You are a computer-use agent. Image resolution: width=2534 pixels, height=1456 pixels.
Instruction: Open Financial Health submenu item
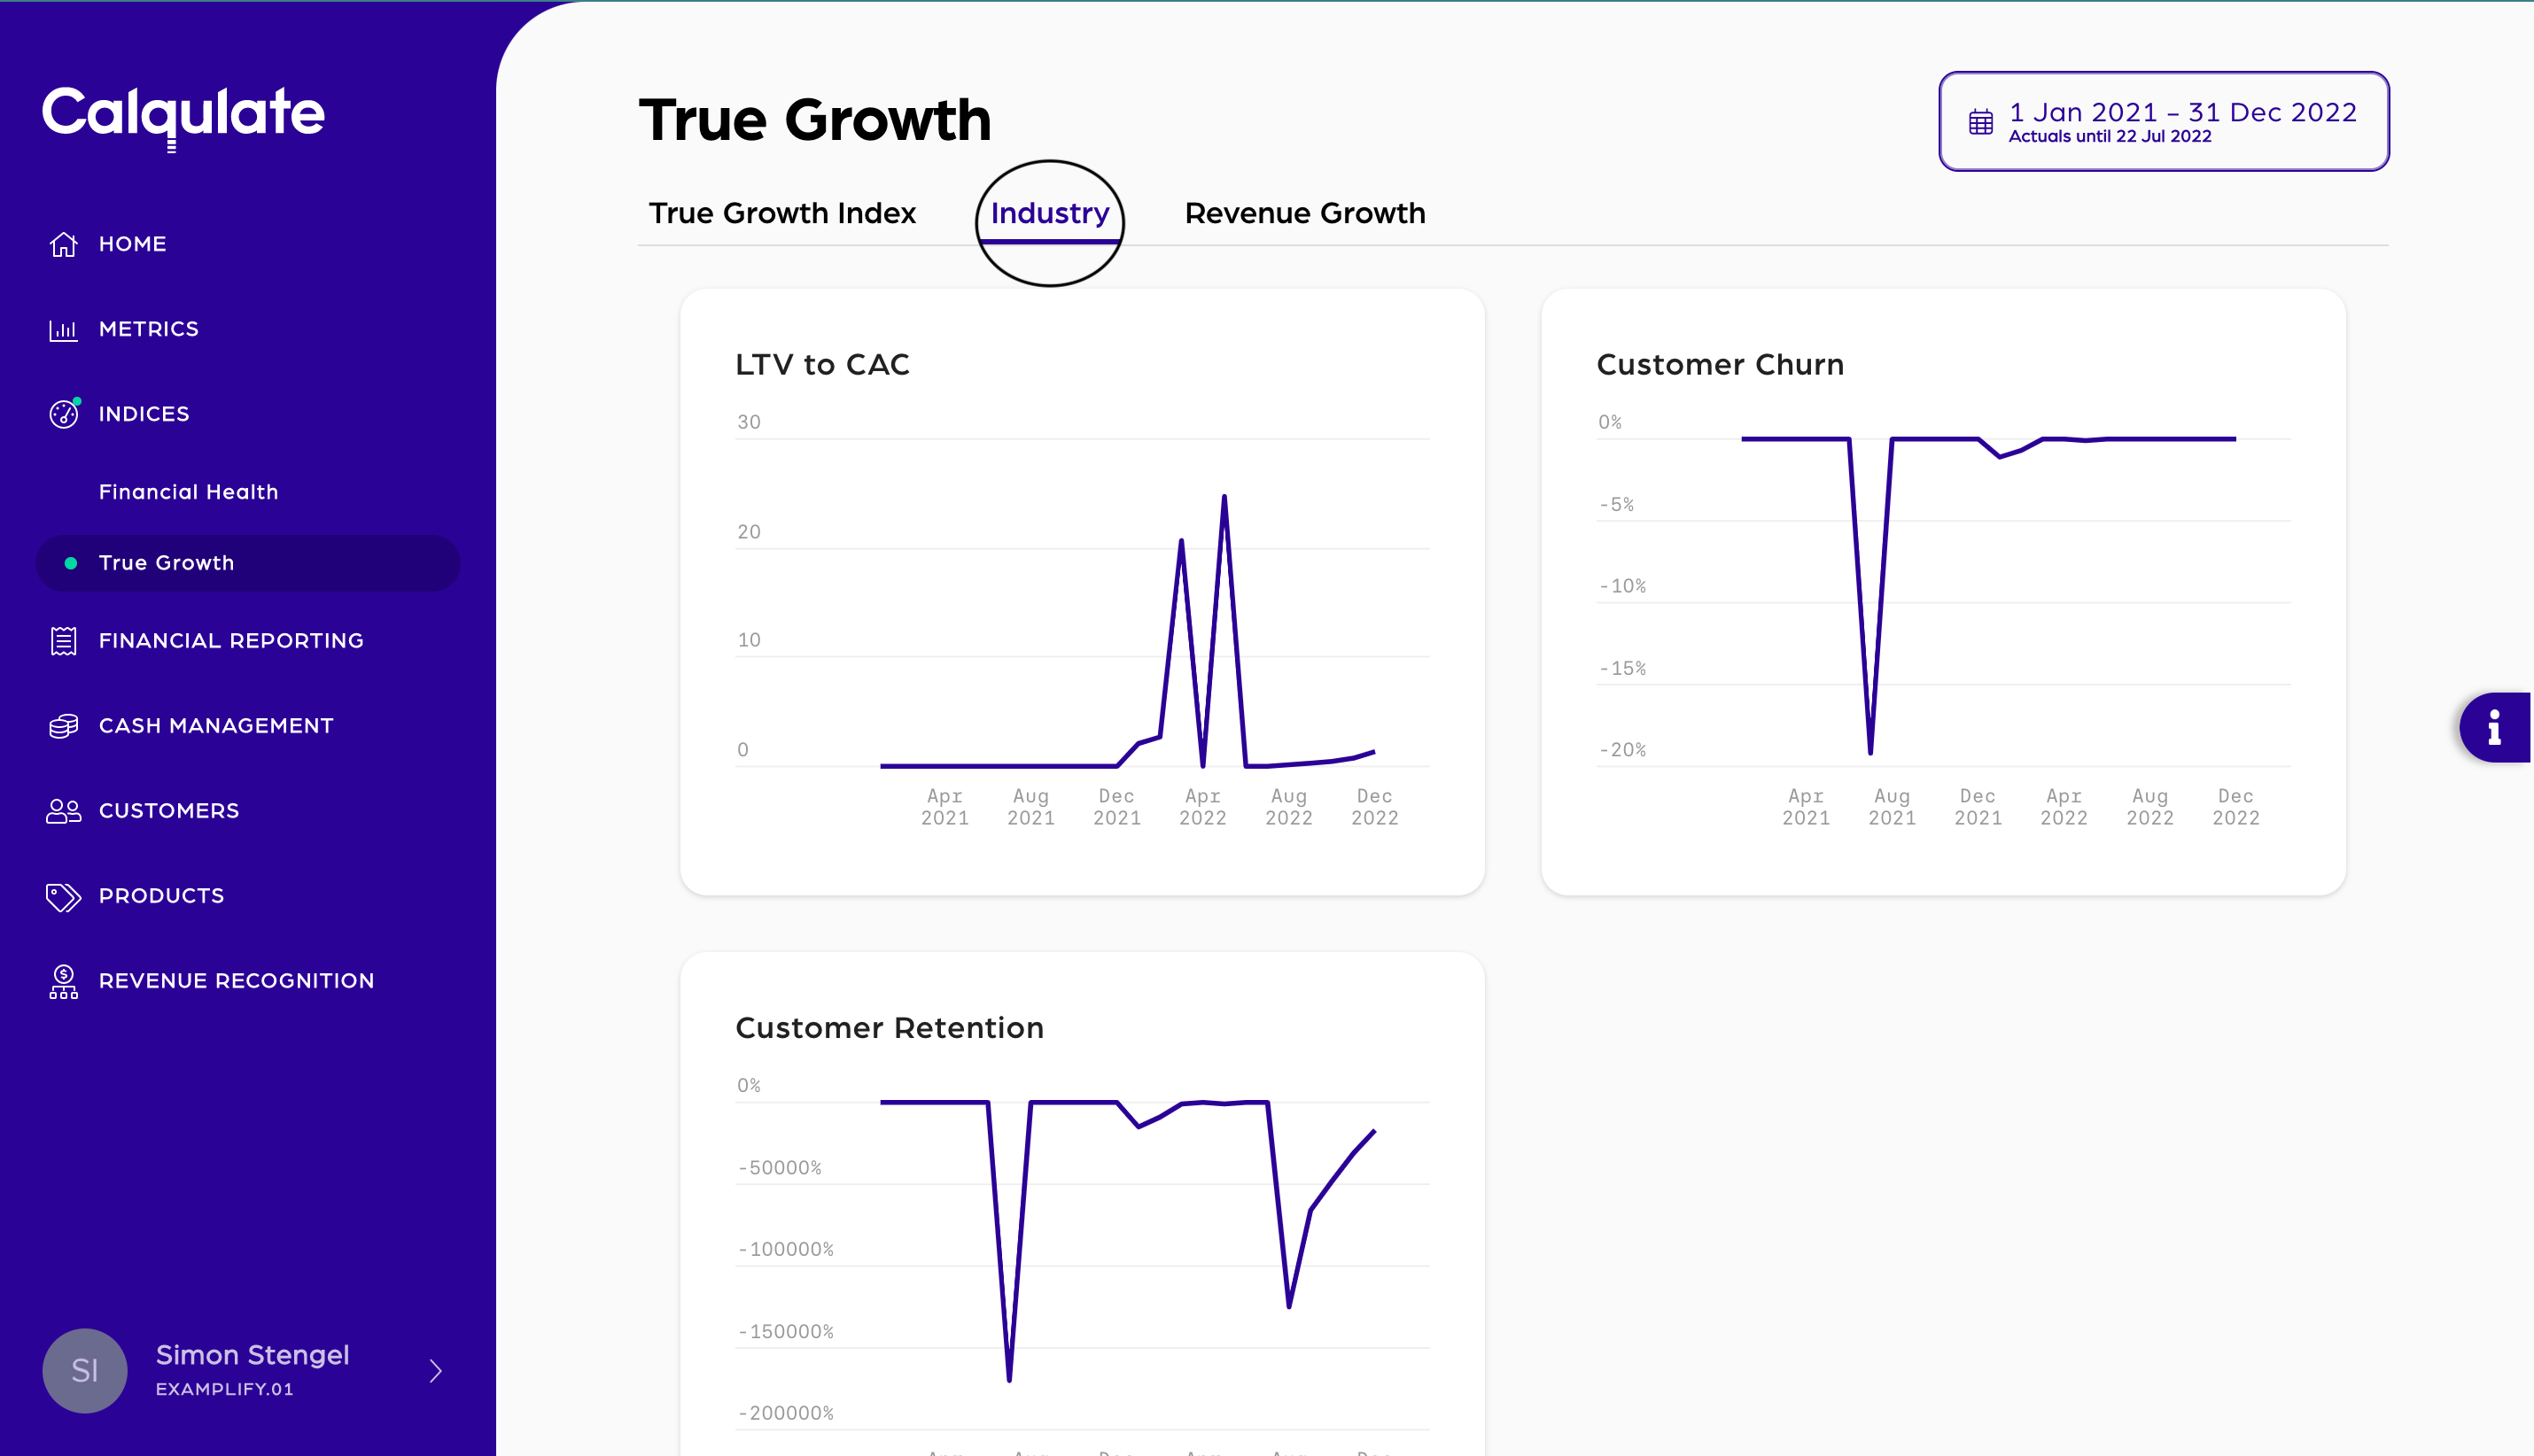[x=188, y=492]
